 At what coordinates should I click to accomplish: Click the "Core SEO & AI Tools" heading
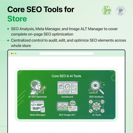[x=66, y=76]
